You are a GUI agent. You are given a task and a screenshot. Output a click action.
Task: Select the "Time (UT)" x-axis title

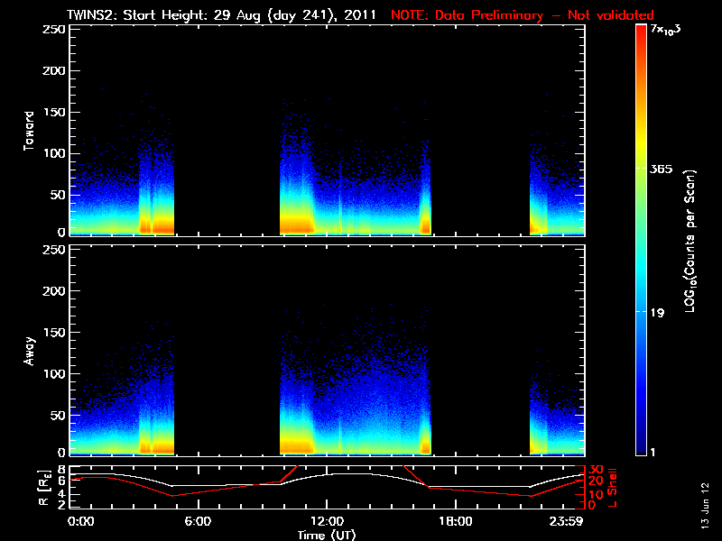(x=327, y=535)
